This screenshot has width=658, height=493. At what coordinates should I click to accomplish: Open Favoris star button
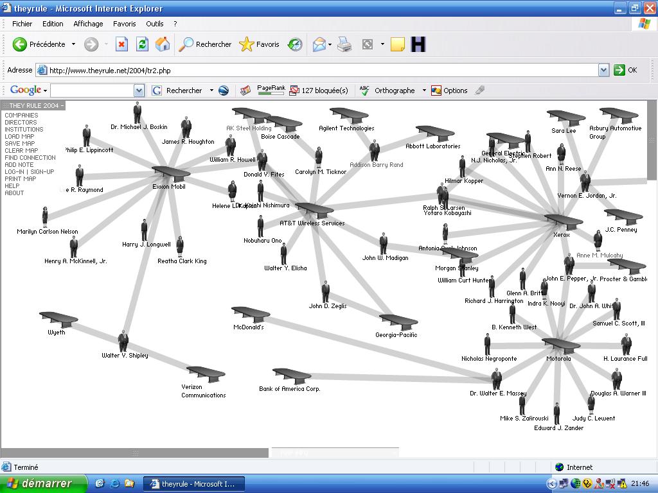(259, 44)
